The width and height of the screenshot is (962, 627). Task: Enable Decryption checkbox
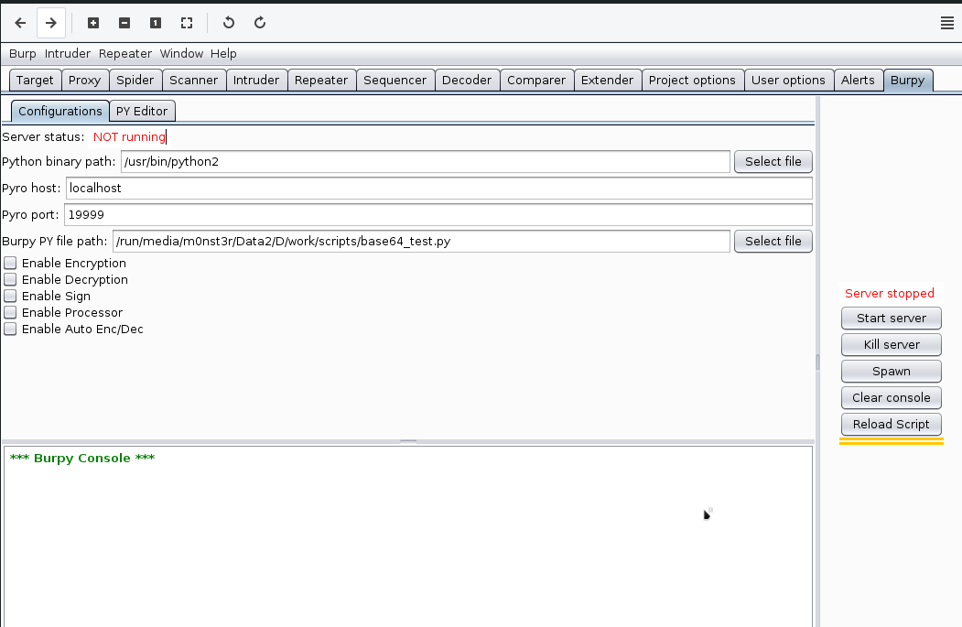click(10, 280)
